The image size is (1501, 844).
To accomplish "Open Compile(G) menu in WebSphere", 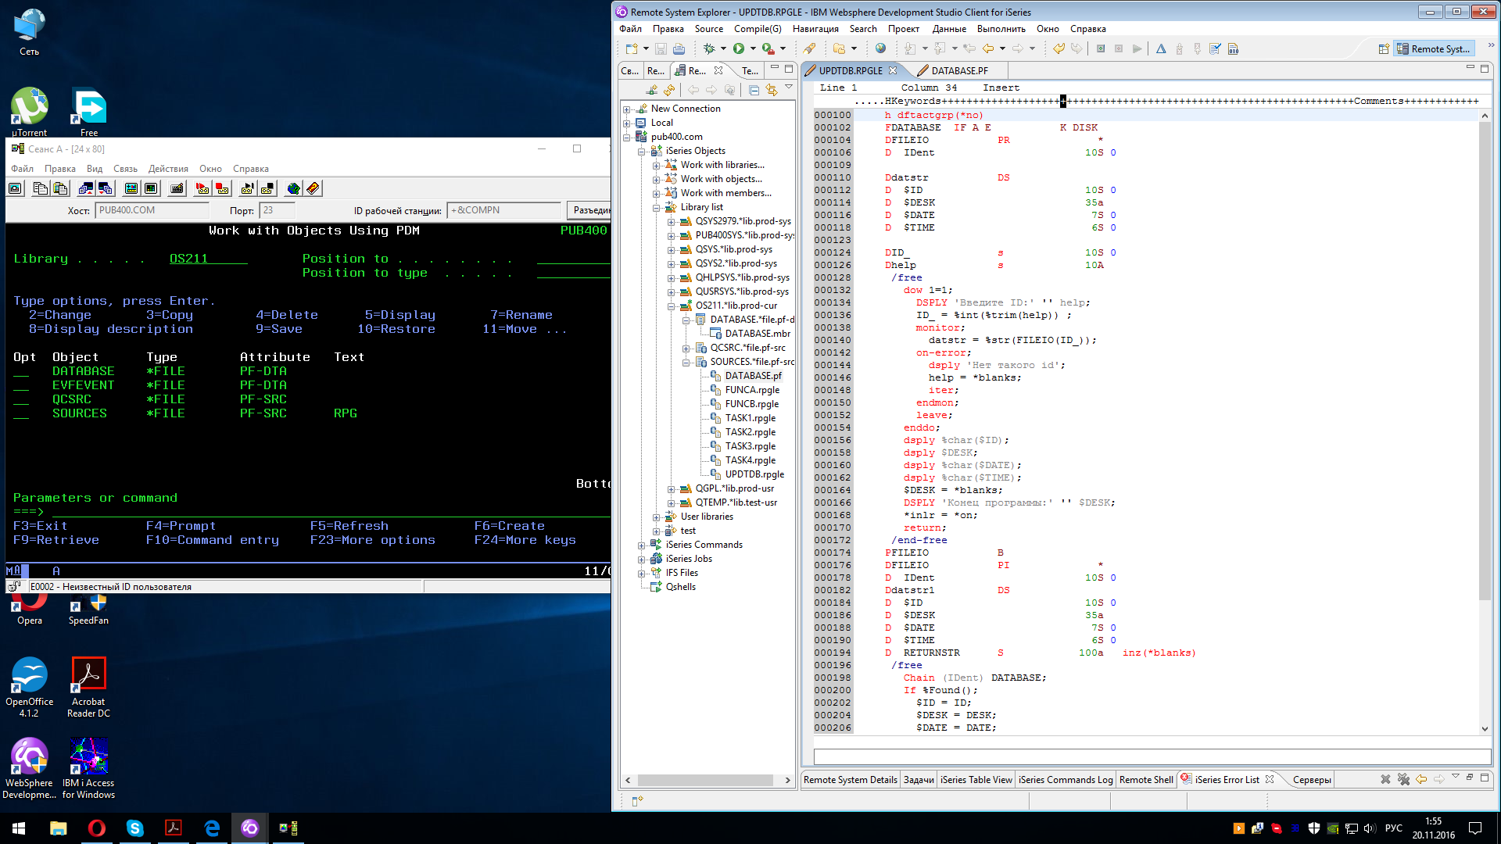I will (757, 29).
